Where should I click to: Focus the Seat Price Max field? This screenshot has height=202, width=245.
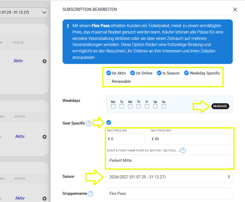click(x=191, y=139)
